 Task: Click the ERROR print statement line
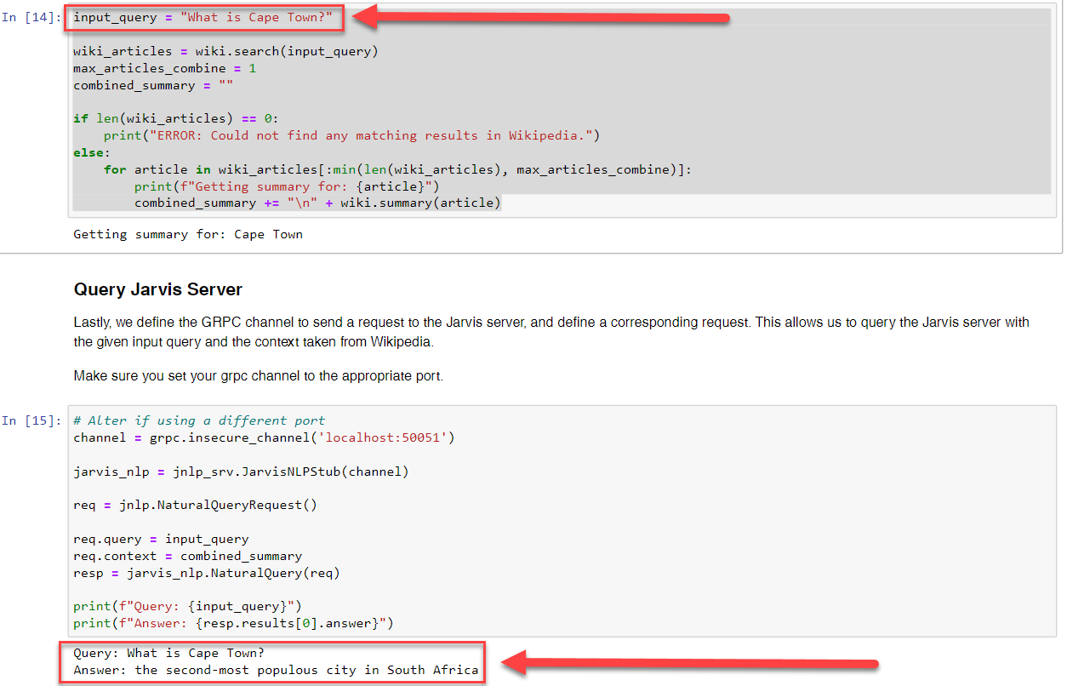[x=352, y=135]
